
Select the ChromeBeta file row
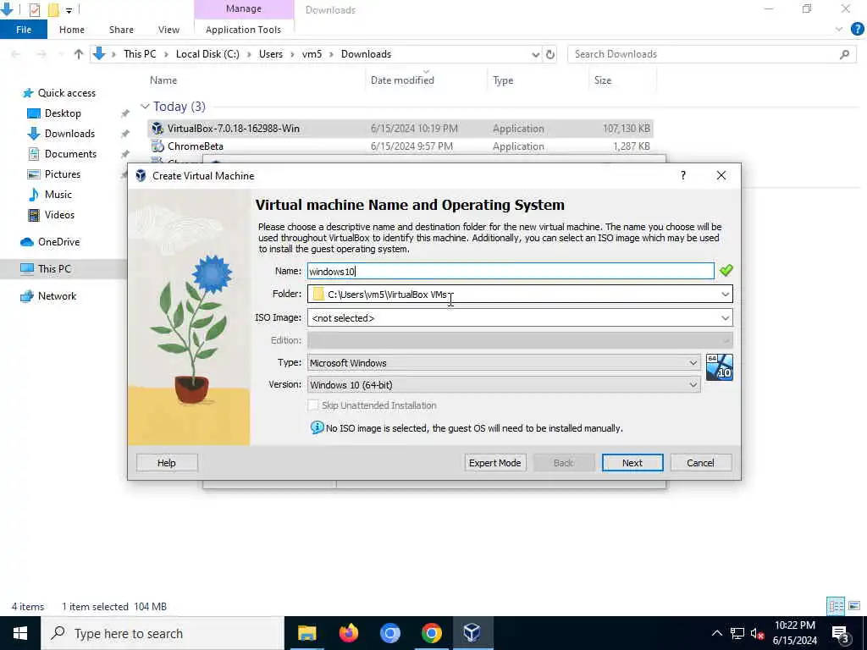400,146
